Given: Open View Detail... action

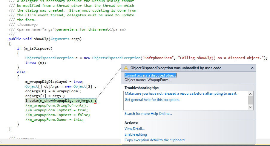Looking at the screenshot, I should tap(134, 129).
